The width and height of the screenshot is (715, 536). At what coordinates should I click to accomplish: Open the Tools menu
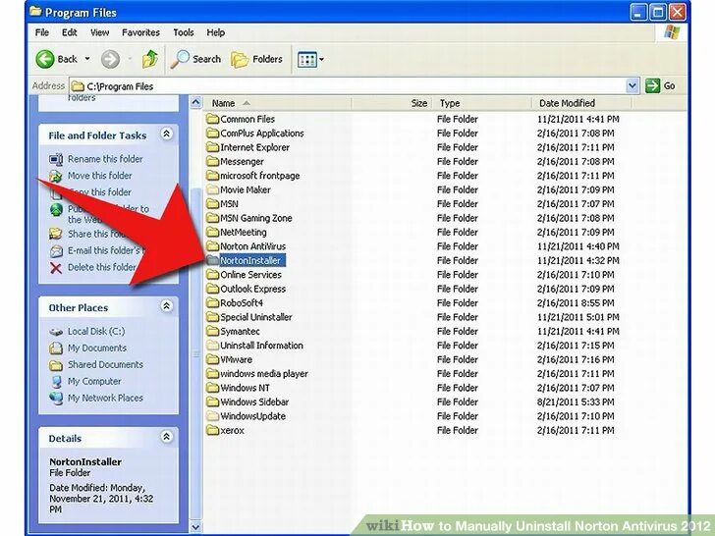(184, 32)
